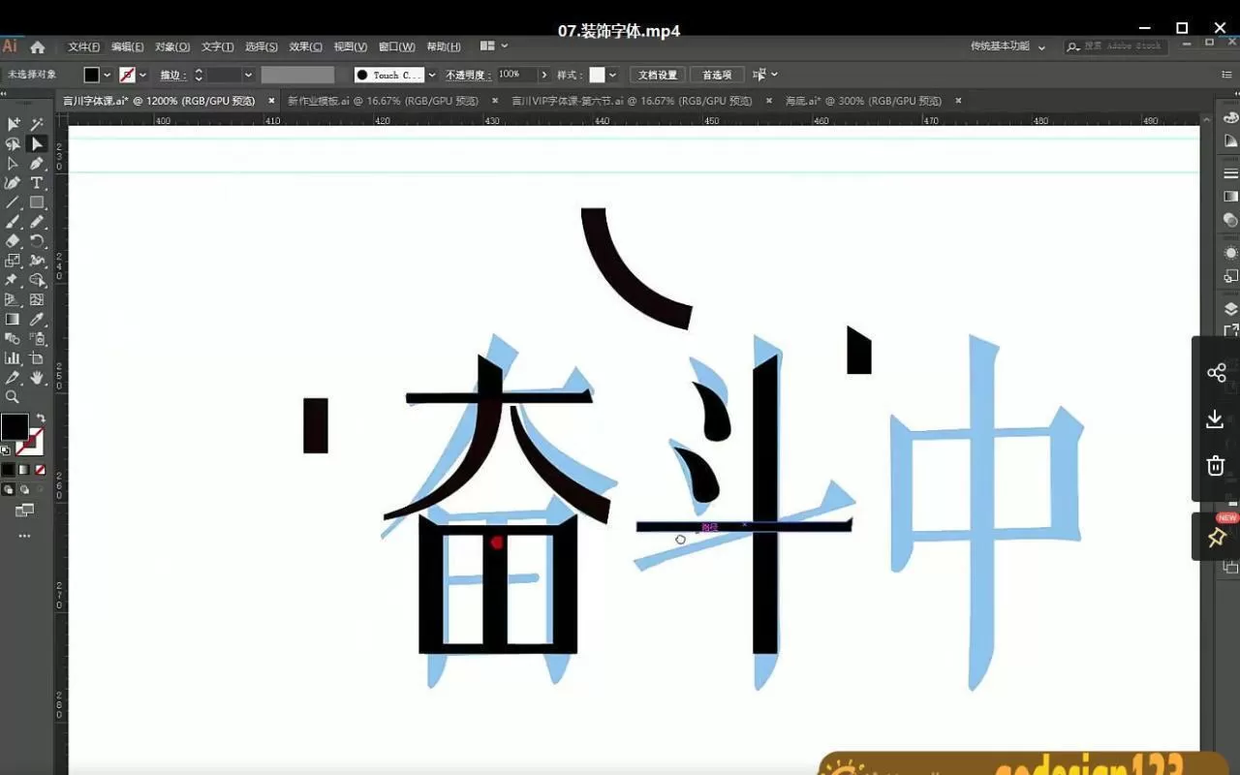The width and height of the screenshot is (1240, 775).
Task: Select the Pen tool
Action: pos(38,165)
